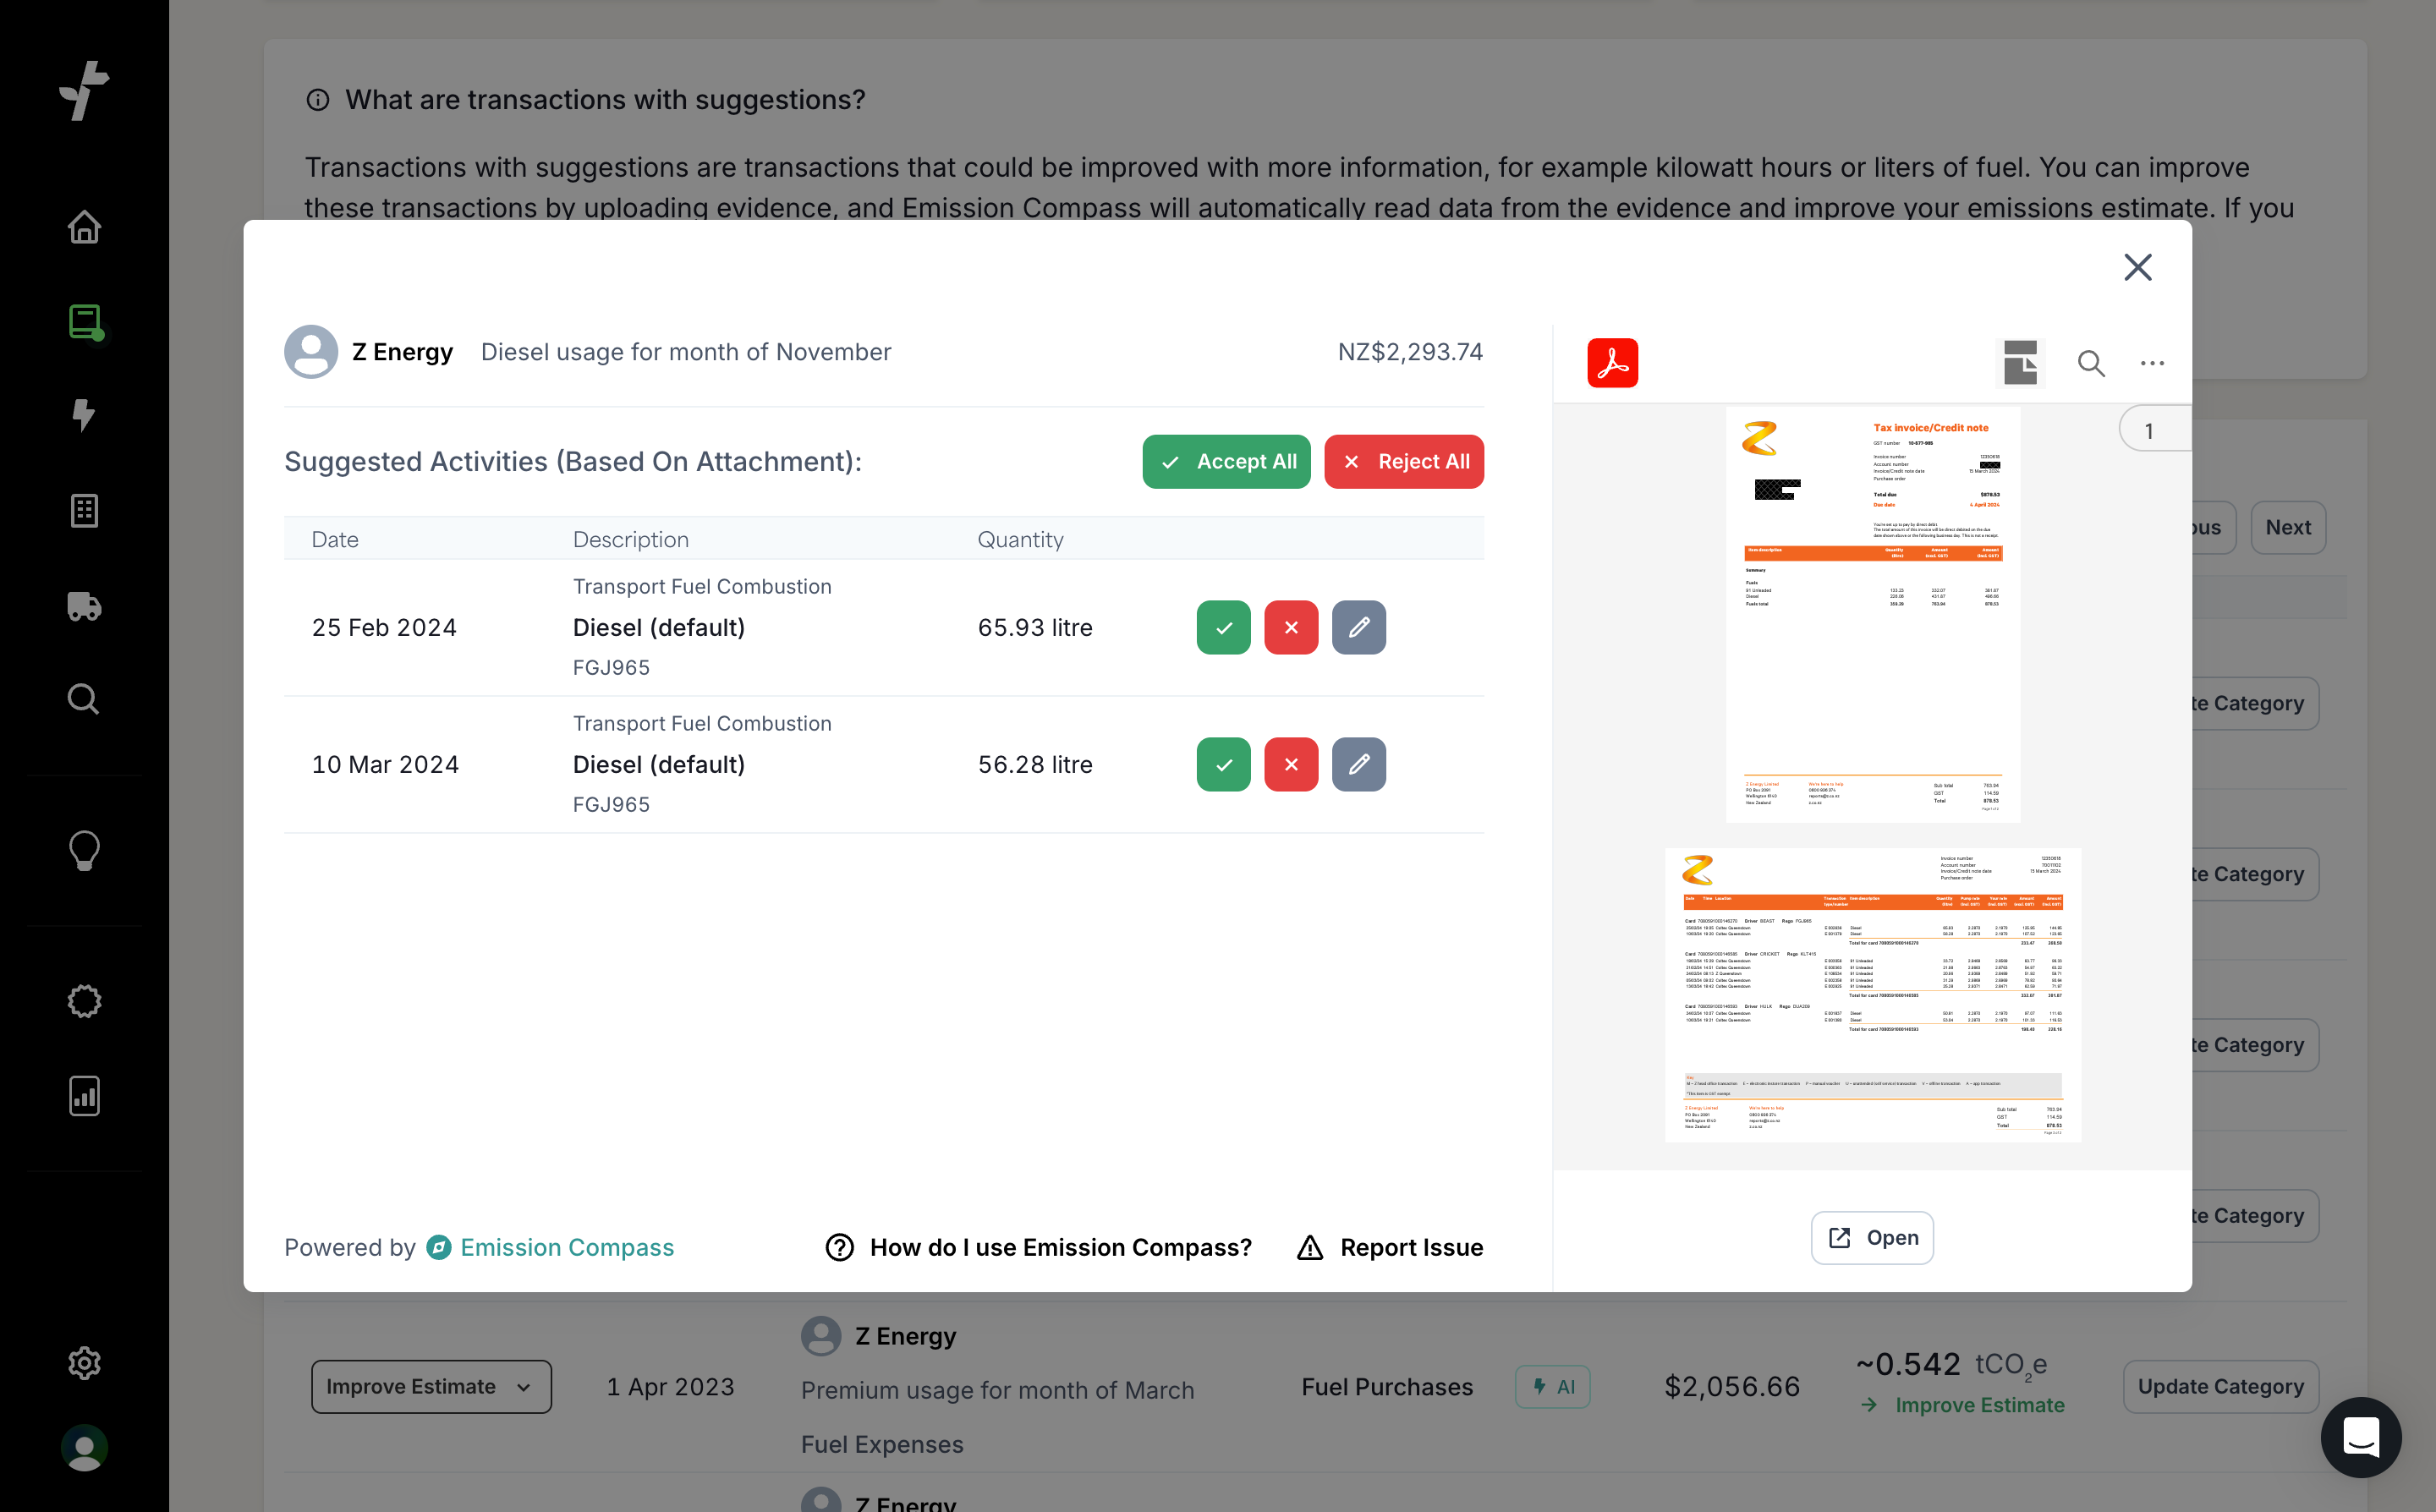Reject the 10 Mar 2024 diesel suggestion
The image size is (2436, 1512).
[1291, 764]
